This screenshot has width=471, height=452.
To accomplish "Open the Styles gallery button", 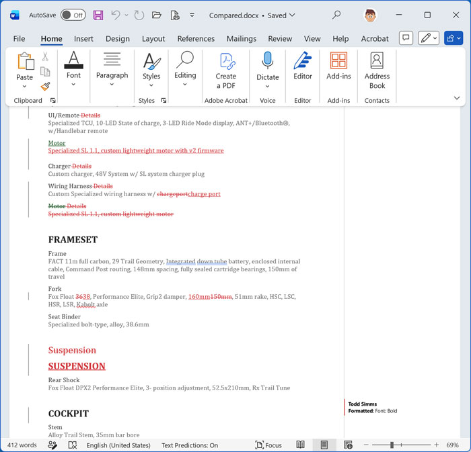I will 151,70.
